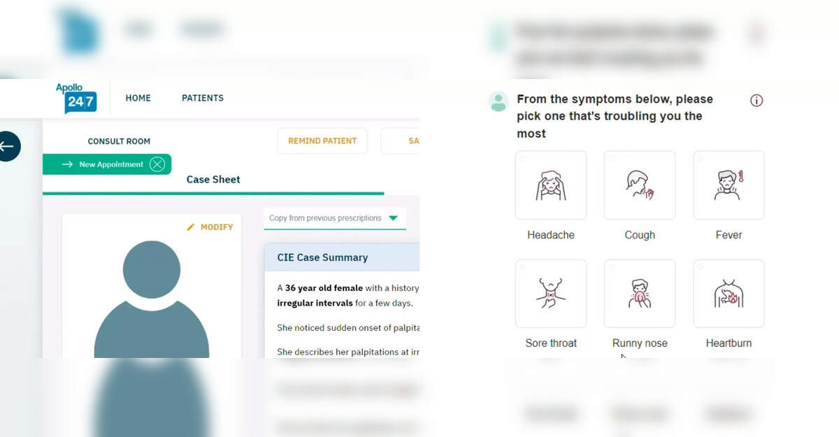Viewport: 839px width, 437px height.
Task: Switch to the Case Sheet tab
Action: tap(213, 180)
